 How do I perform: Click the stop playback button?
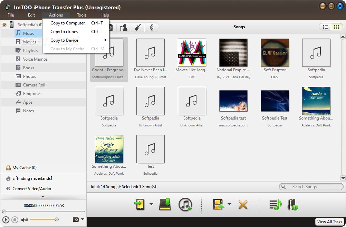tap(15, 219)
